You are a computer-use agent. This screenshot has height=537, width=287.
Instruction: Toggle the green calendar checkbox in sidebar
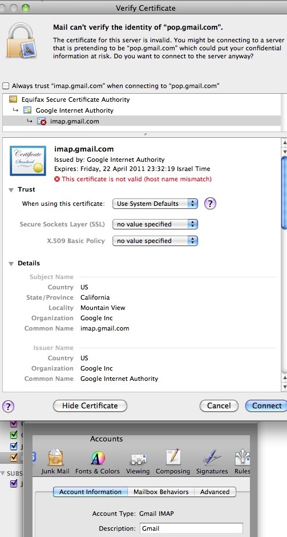click(14, 435)
